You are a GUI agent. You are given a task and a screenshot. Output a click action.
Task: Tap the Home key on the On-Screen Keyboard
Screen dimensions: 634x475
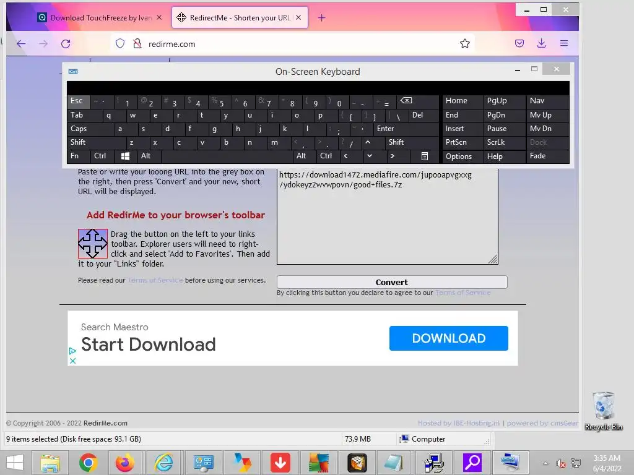pos(462,101)
